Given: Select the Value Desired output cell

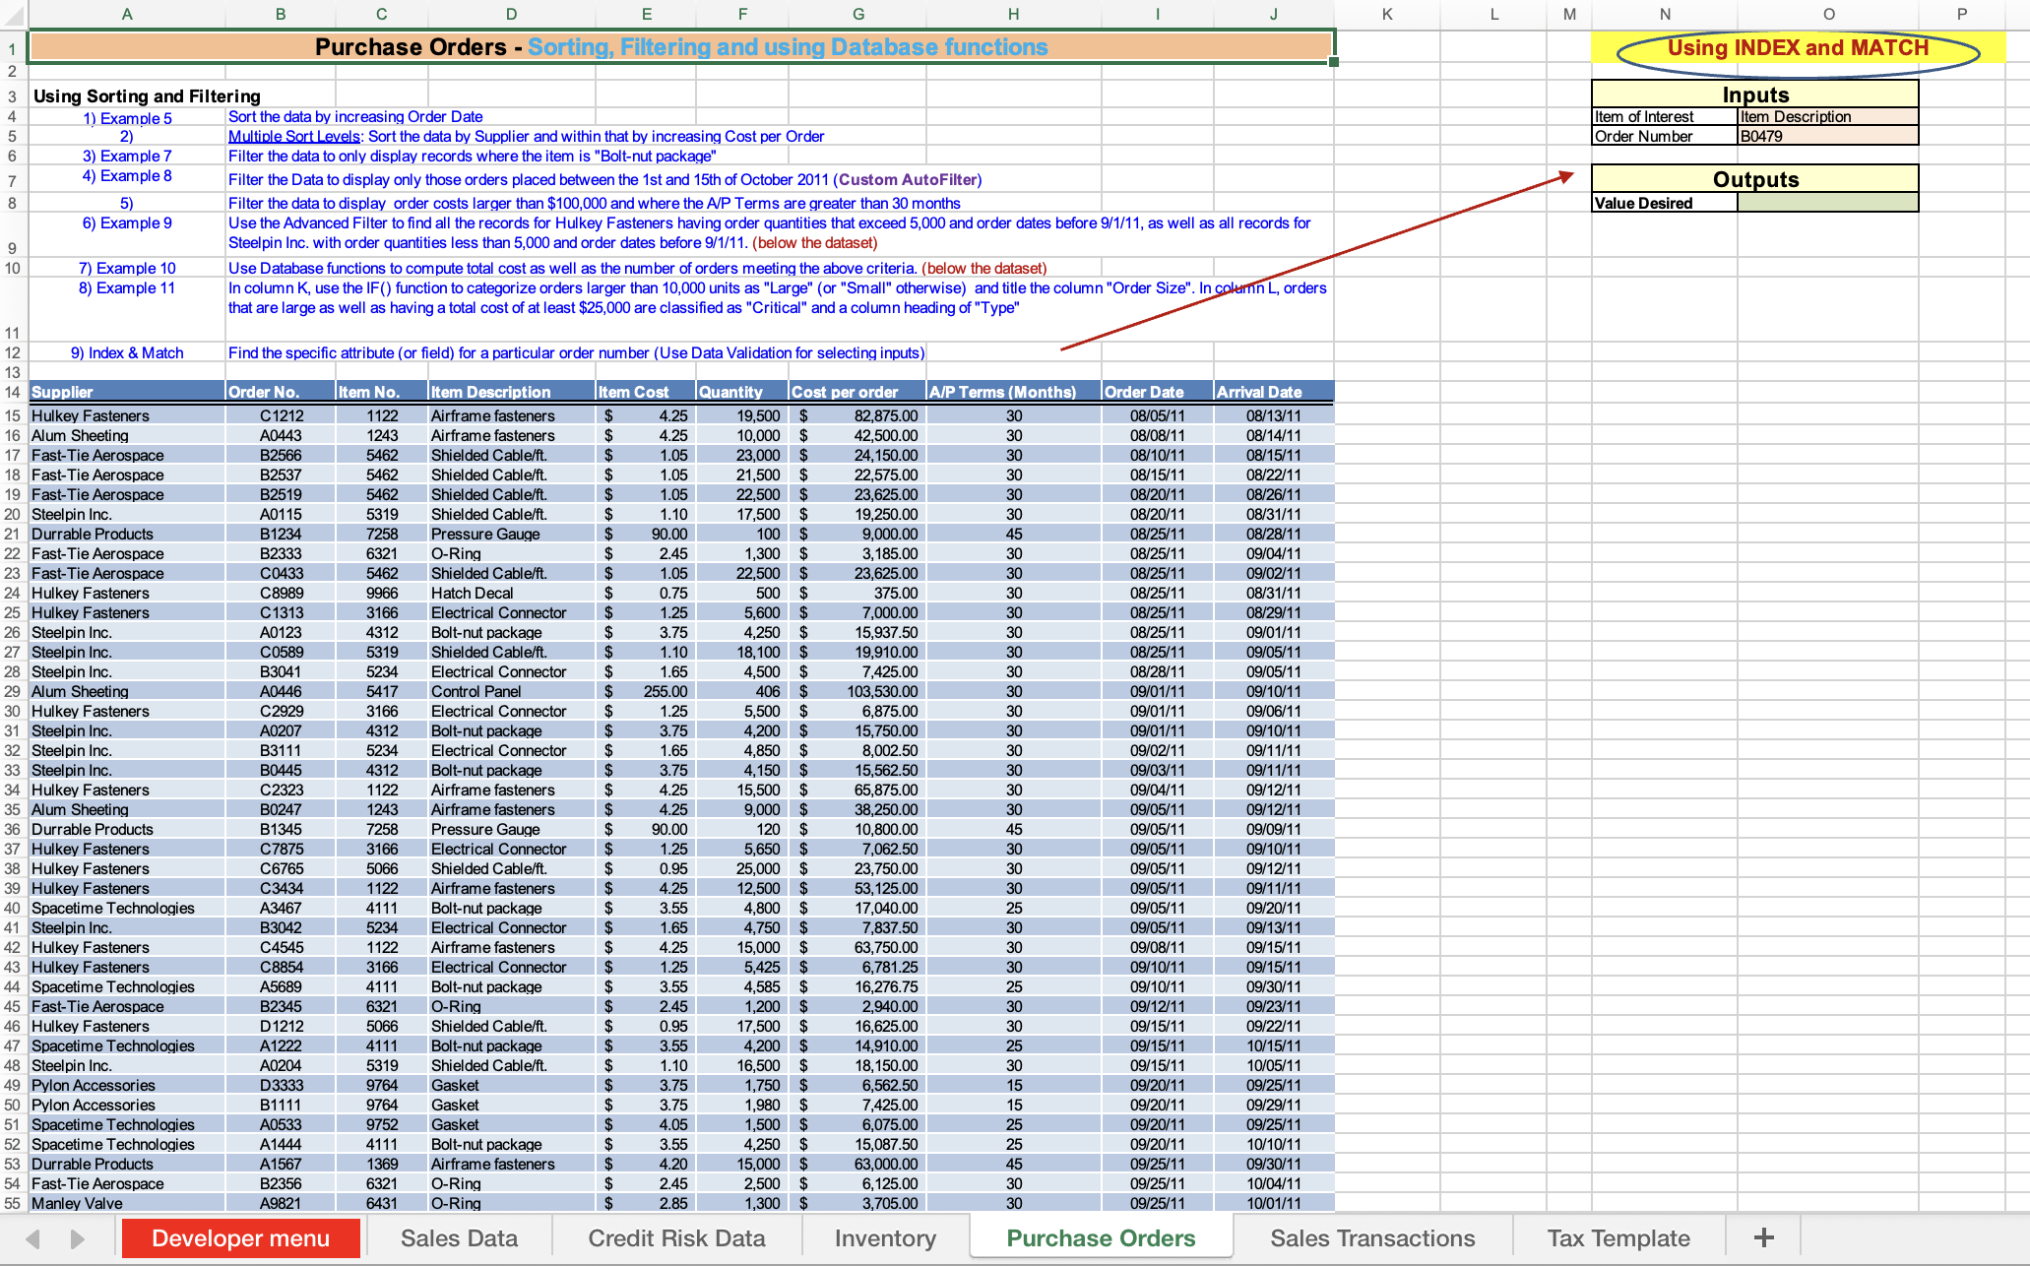Looking at the screenshot, I should point(1827,204).
